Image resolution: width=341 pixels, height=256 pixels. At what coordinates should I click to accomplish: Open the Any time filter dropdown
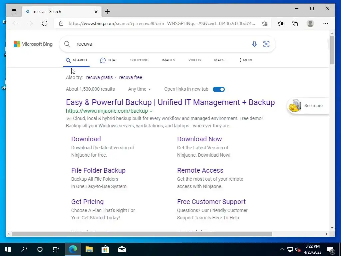140,89
